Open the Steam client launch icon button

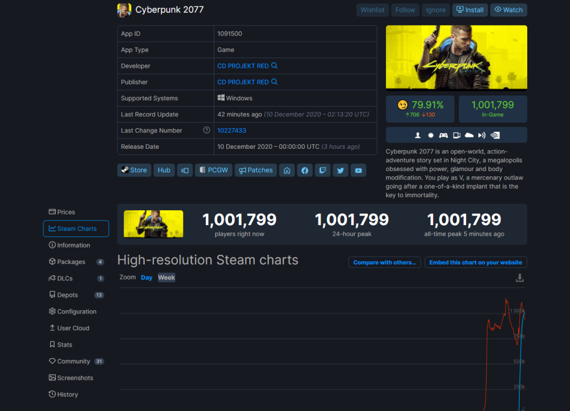(x=185, y=170)
